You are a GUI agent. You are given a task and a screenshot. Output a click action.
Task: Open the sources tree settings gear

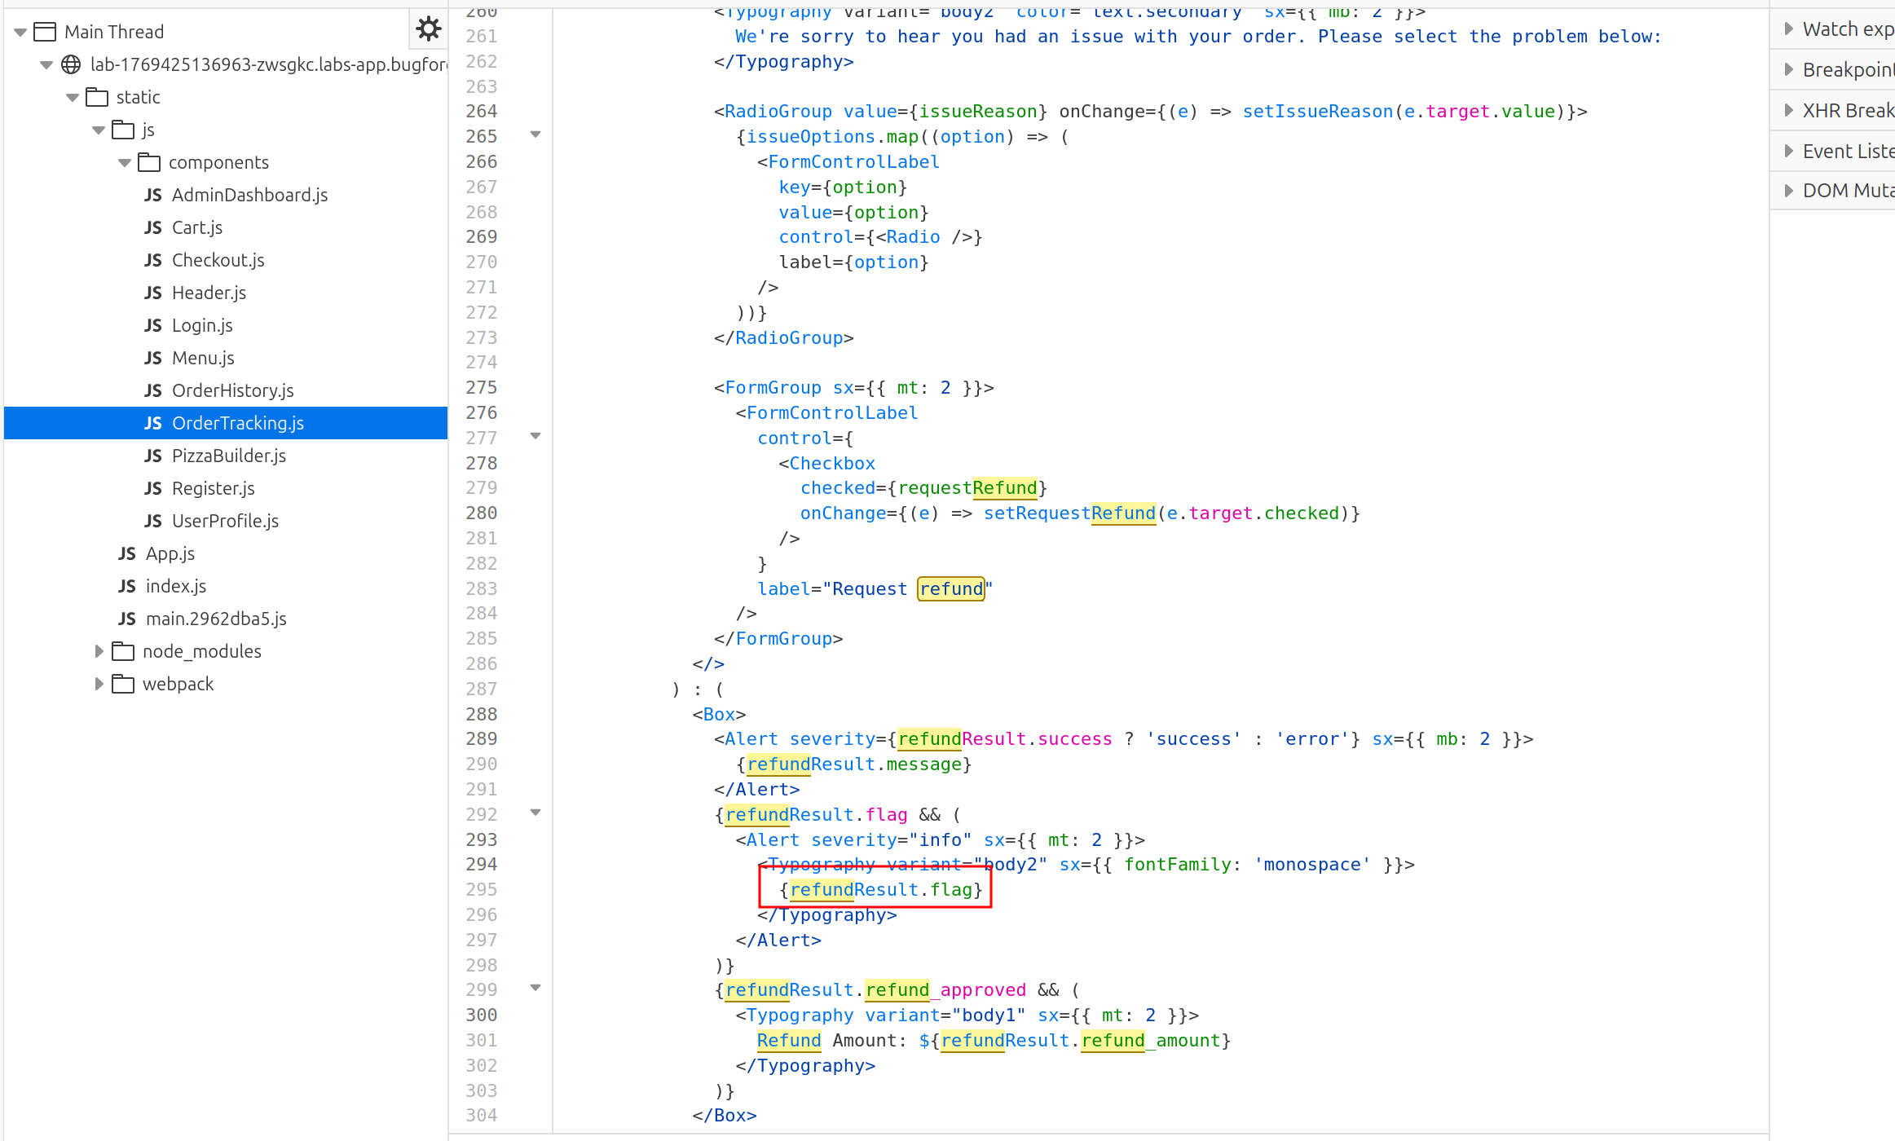[428, 29]
